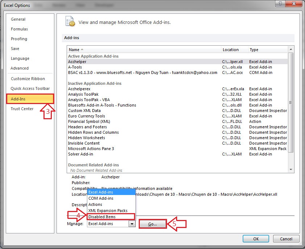
Task: Sort add-ins by Name column header
Action: (x=144, y=50)
